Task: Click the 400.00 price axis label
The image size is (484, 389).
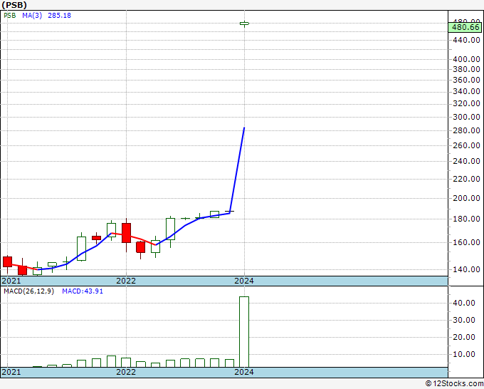Action: (x=466, y=59)
